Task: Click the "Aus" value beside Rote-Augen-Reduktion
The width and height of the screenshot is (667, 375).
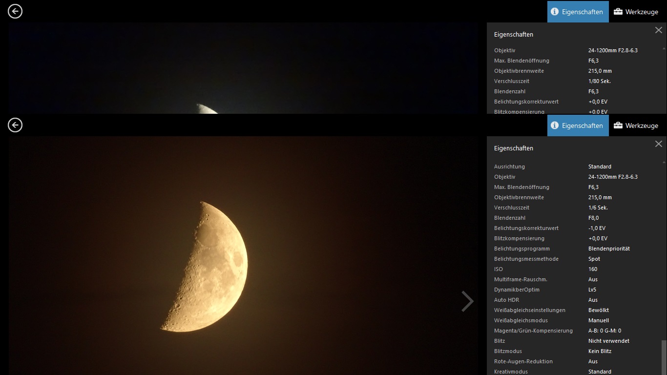Action: click(593, 361)
